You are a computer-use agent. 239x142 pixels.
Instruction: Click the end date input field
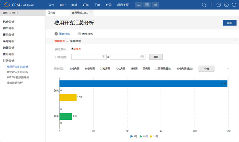pyautogui.click(x=125, y=57)
